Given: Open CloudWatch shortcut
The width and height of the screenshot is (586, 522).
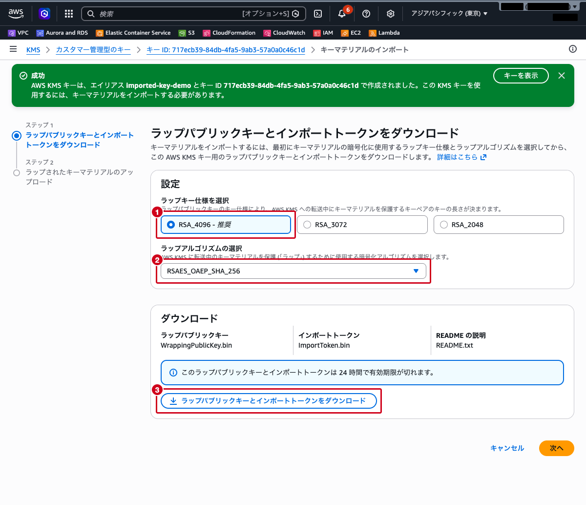Looking at the screenshot, I should pos(285,33).
